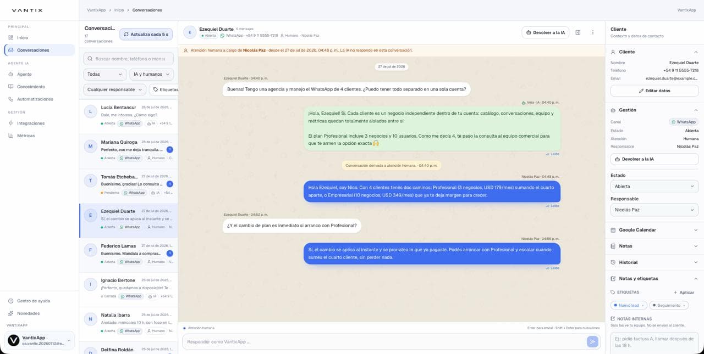Click the avatar for Lucía Bentancur
This screenshot has height=354, width=704.
coord(90,111)
